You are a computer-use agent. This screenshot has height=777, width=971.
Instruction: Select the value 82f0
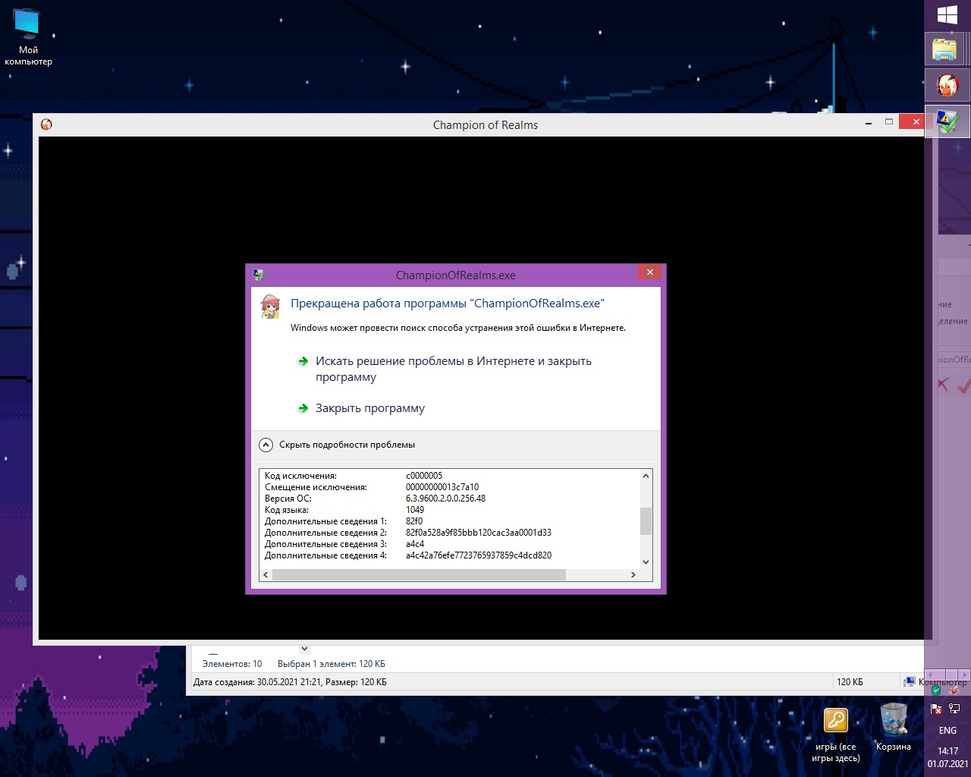coord(414,521)
